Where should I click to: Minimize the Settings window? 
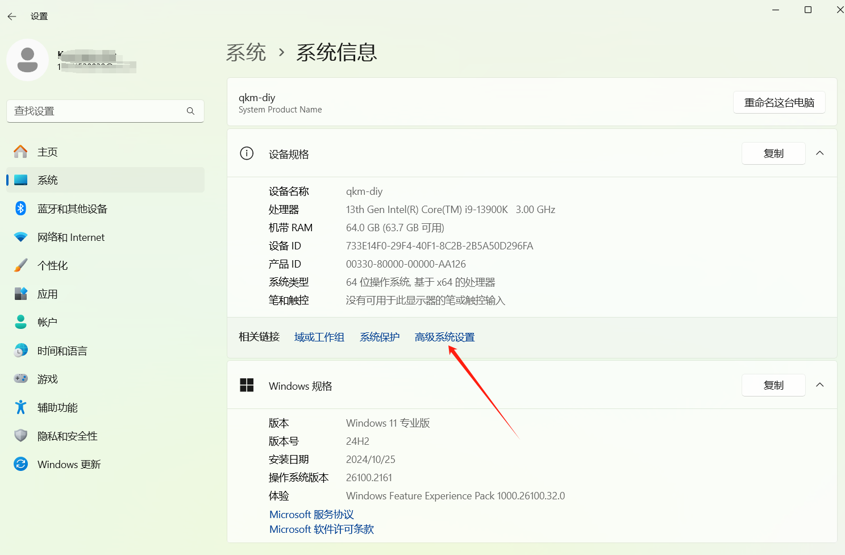point(776,10)
